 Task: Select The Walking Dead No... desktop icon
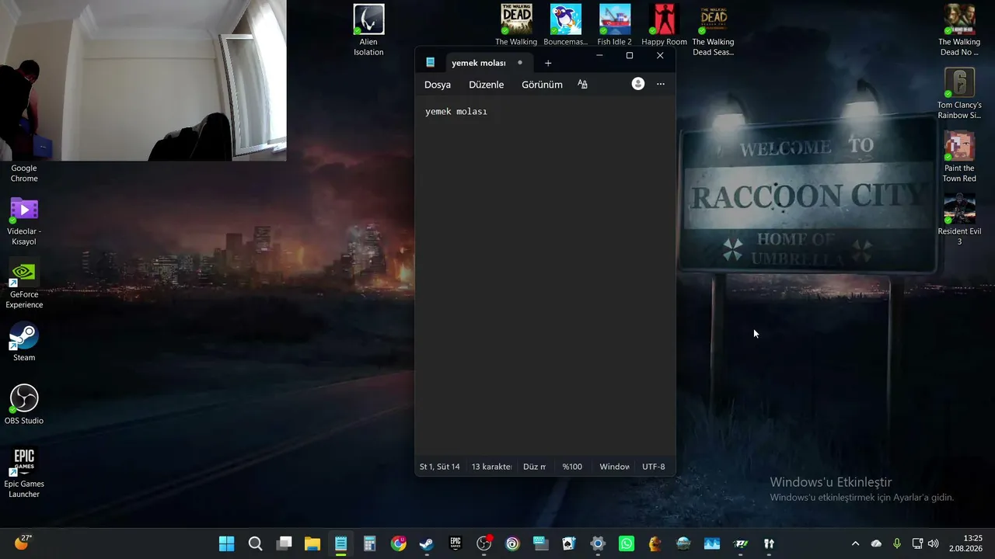(x=959, y=30)
